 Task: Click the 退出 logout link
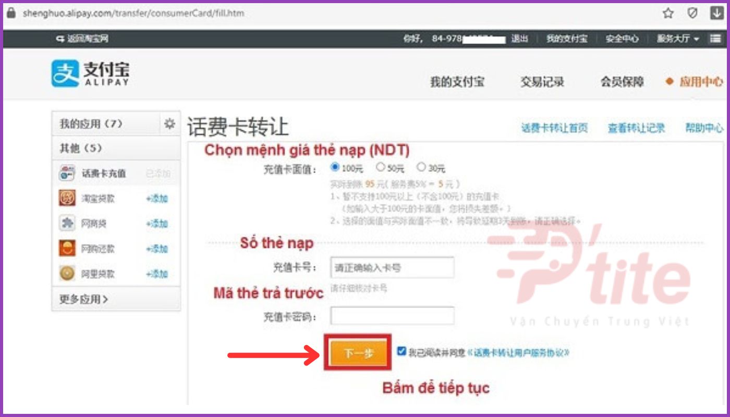point(519,39)
